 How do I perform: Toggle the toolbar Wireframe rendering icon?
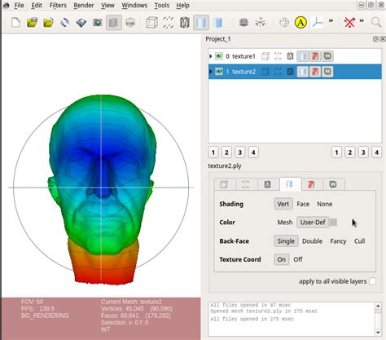coord(185,22)
